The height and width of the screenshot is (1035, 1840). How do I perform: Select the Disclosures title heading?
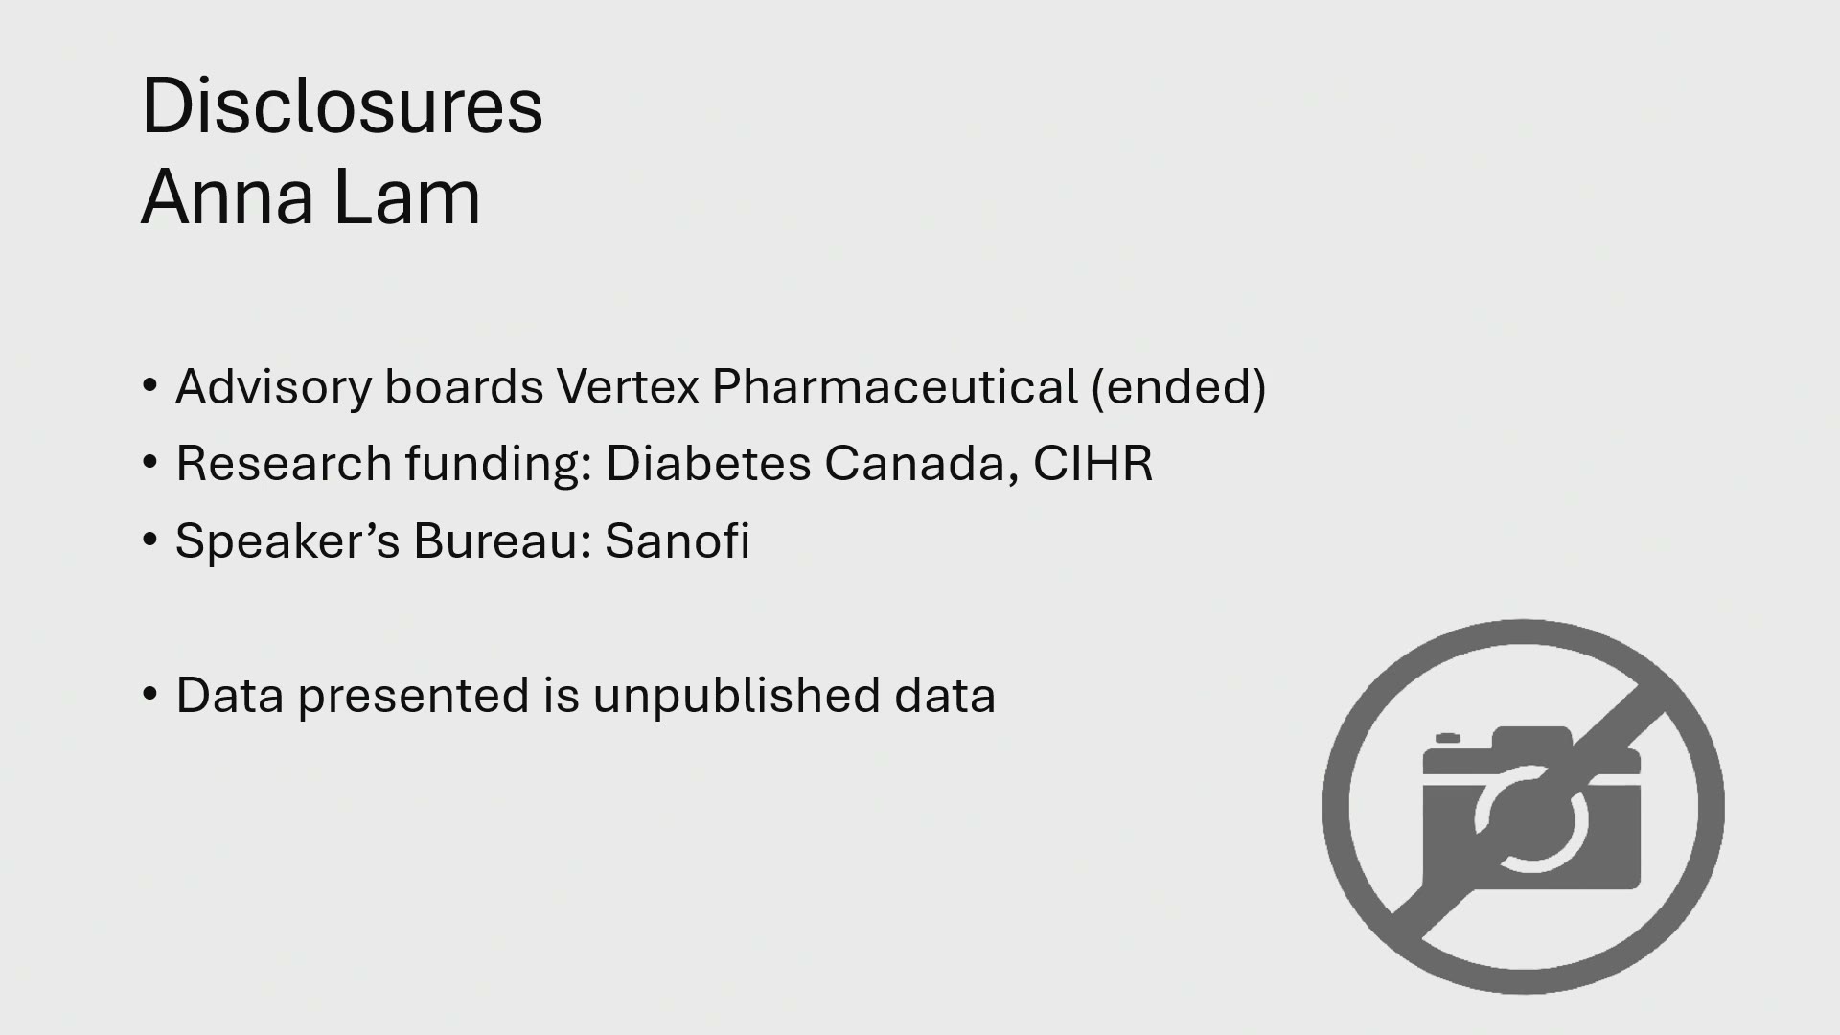342,105
